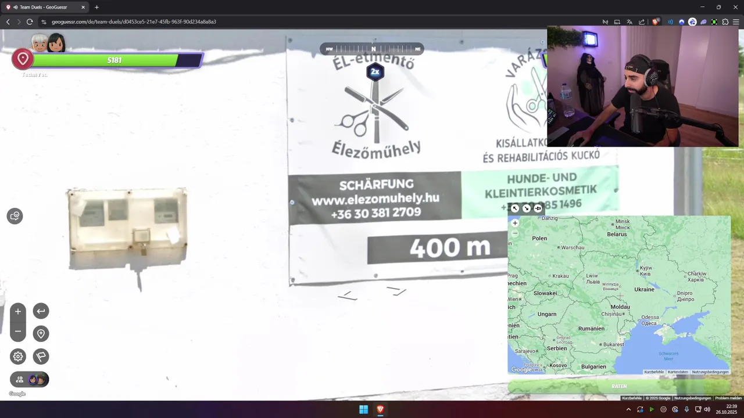This screenshot has width=744, height=418.
Task: Open the team members pill with avatars
Action: [30, 380]
